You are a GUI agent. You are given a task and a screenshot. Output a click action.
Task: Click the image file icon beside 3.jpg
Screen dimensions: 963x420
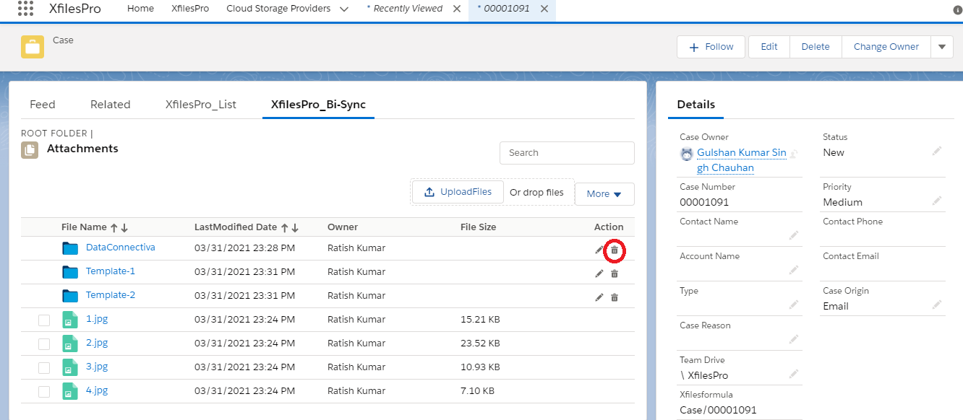(69, 367)
